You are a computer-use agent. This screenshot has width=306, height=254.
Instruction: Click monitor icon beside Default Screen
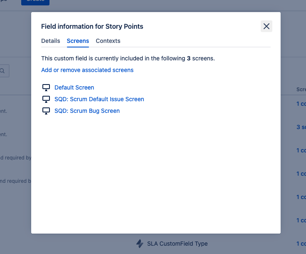click(x=46, y=87)
